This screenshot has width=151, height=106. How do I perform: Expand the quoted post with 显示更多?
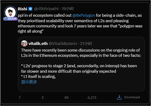(29, 82)
